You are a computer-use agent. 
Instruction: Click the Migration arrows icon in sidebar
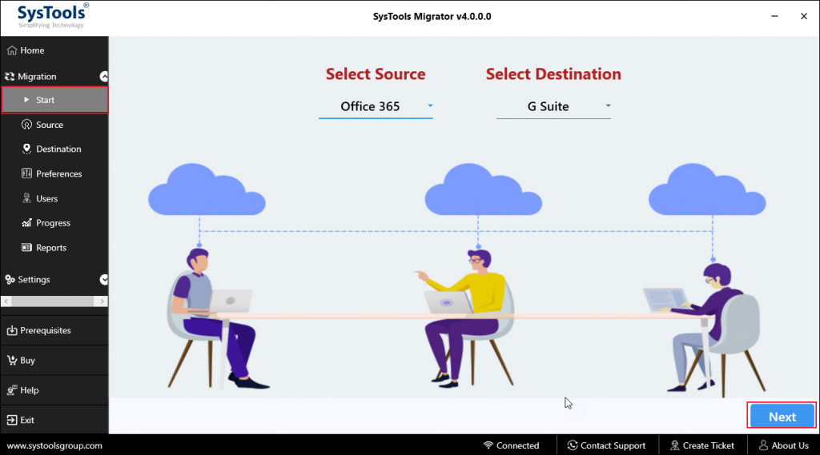point(10,77)
